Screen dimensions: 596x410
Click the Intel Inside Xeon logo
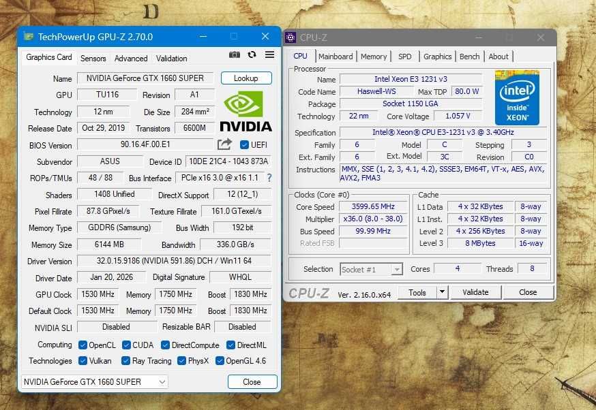point(517,97)
